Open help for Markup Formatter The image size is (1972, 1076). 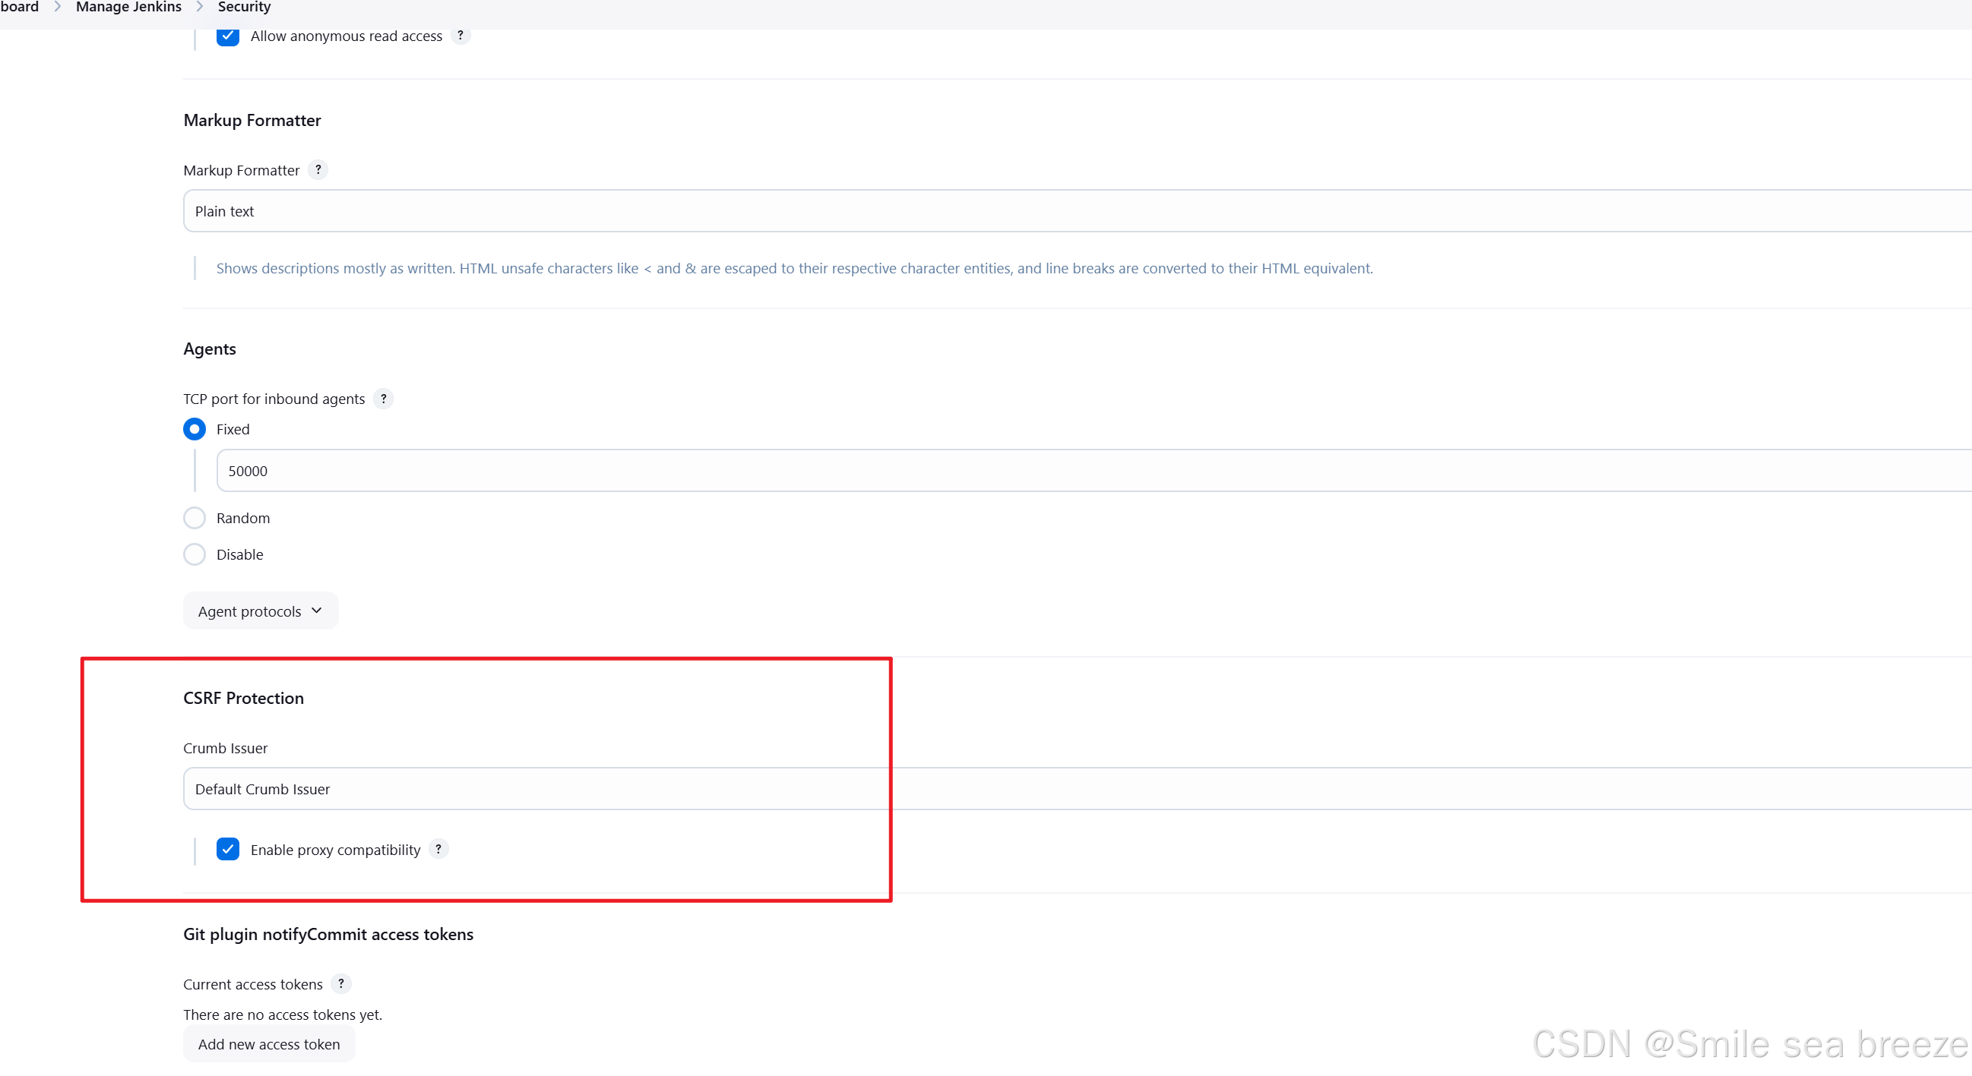318,169
